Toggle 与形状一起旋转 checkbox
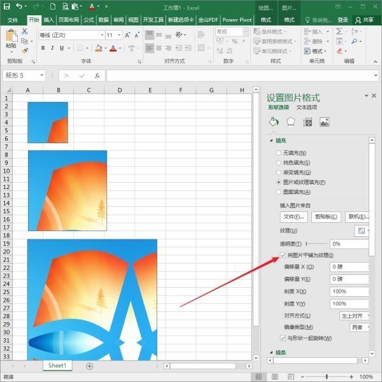The image size is (382, 382). [283, 338]
